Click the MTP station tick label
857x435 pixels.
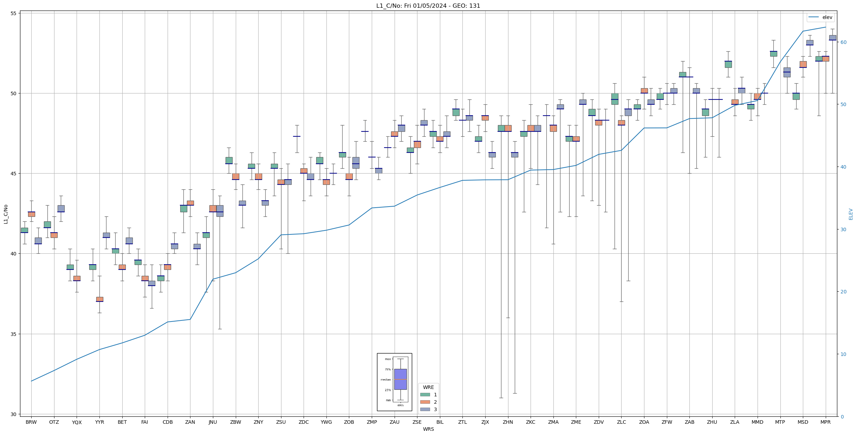click(x=780, y=422)
